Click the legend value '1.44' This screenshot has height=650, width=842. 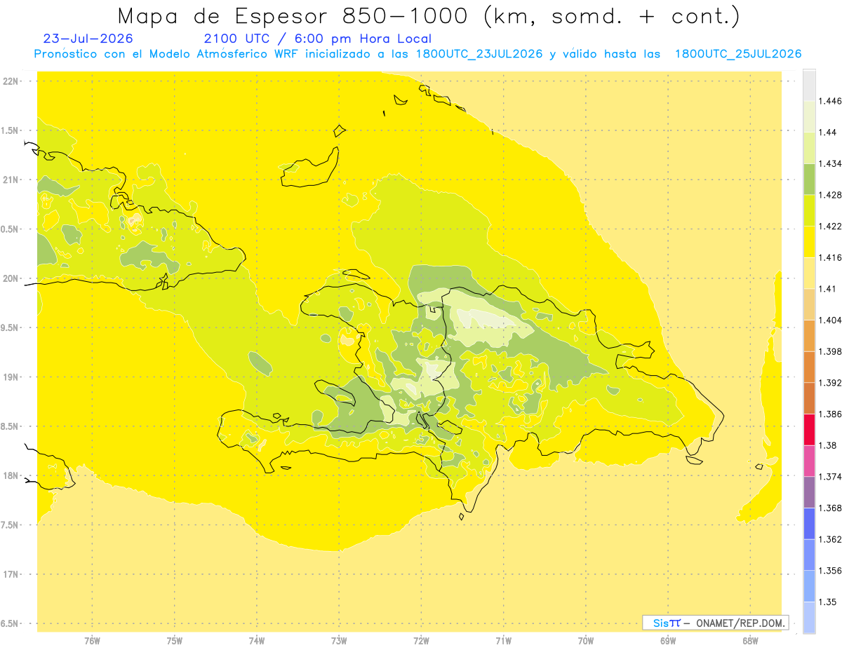[x=828, y=133]
